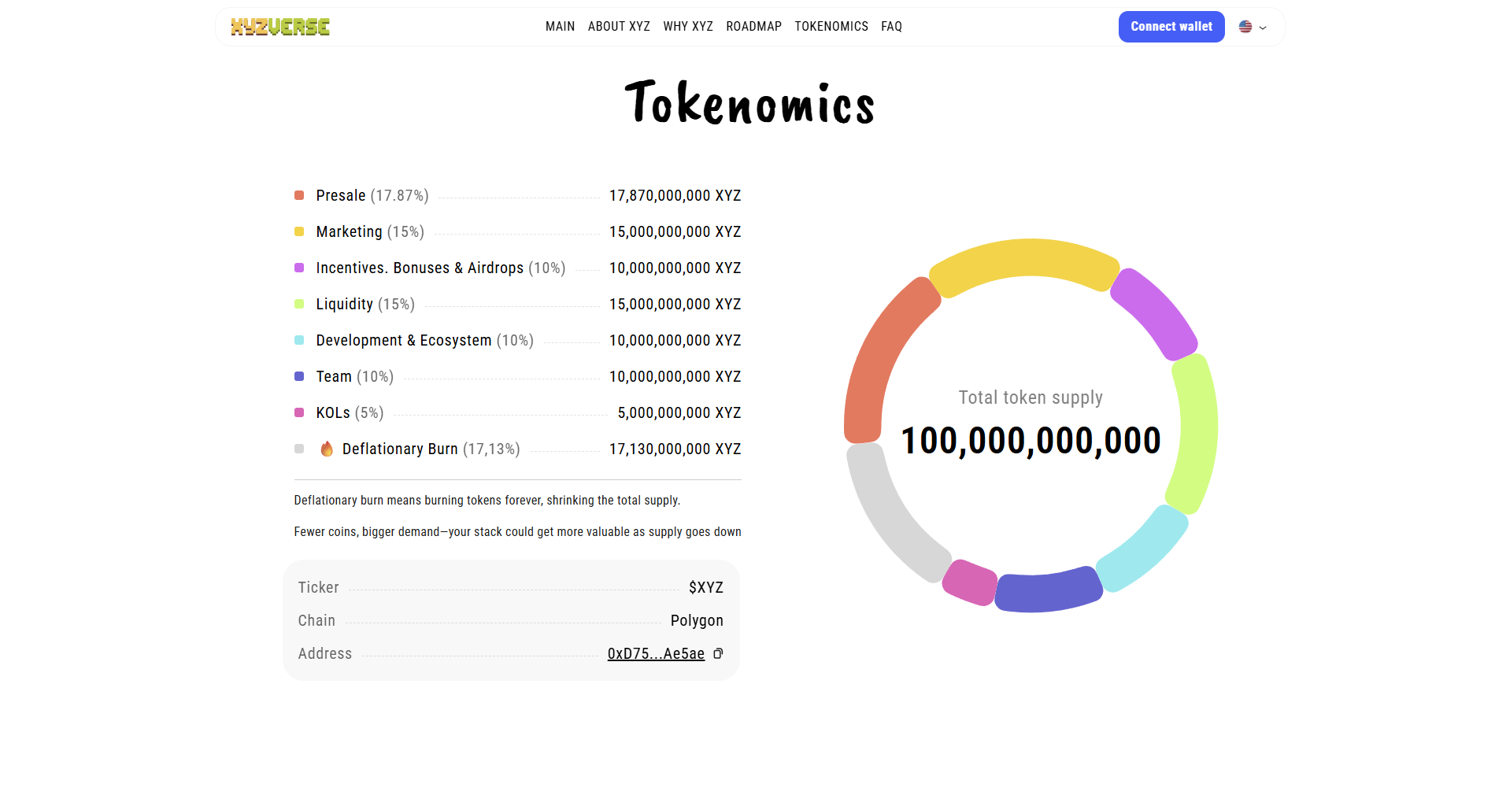Copy the contract address using the copy icon
This screenshot has width=1495, height=806.
717,653
